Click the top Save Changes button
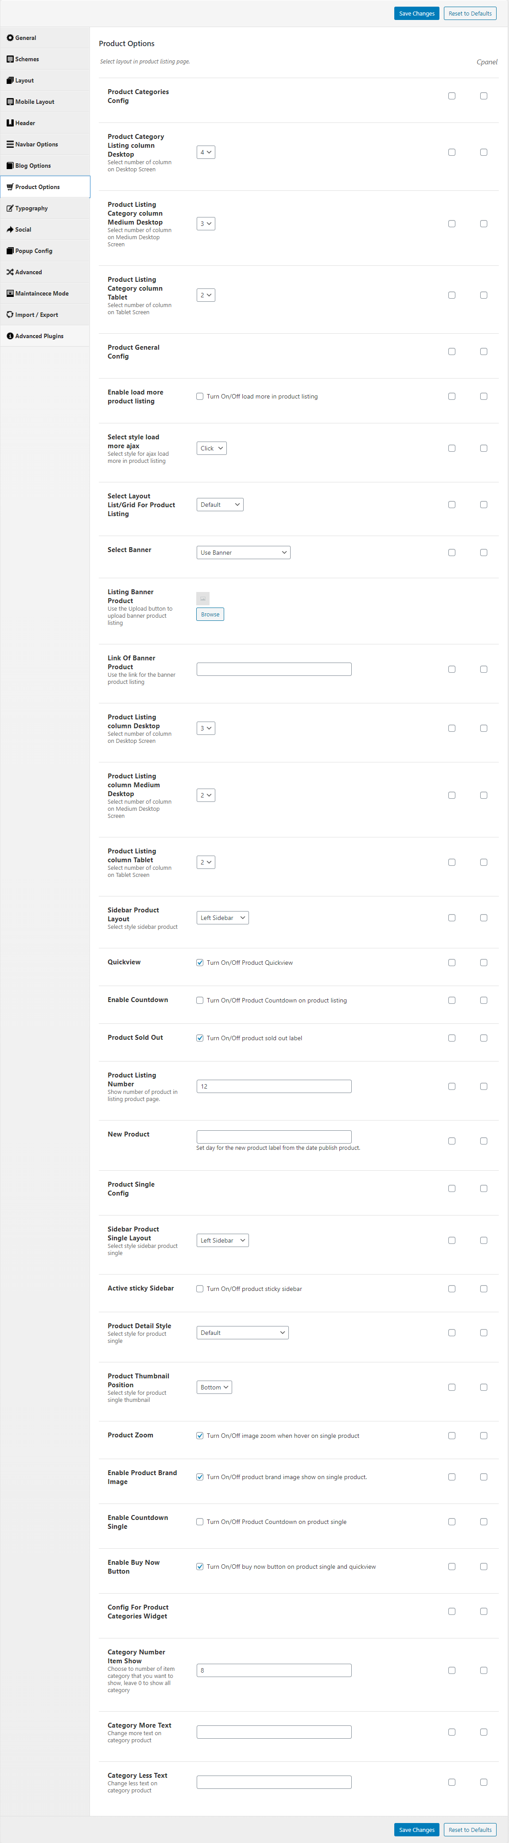 click(417, 14)
